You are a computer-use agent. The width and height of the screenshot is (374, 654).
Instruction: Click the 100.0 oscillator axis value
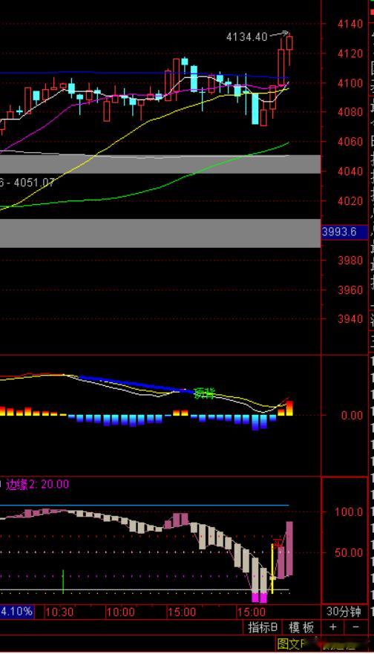[x=349, y=511]
